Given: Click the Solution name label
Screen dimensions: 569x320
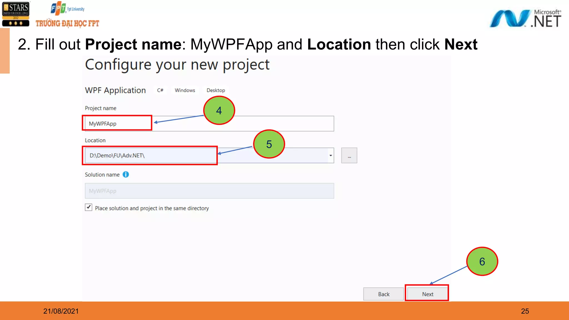Looking at the screenshot, I should pos(102,174).
